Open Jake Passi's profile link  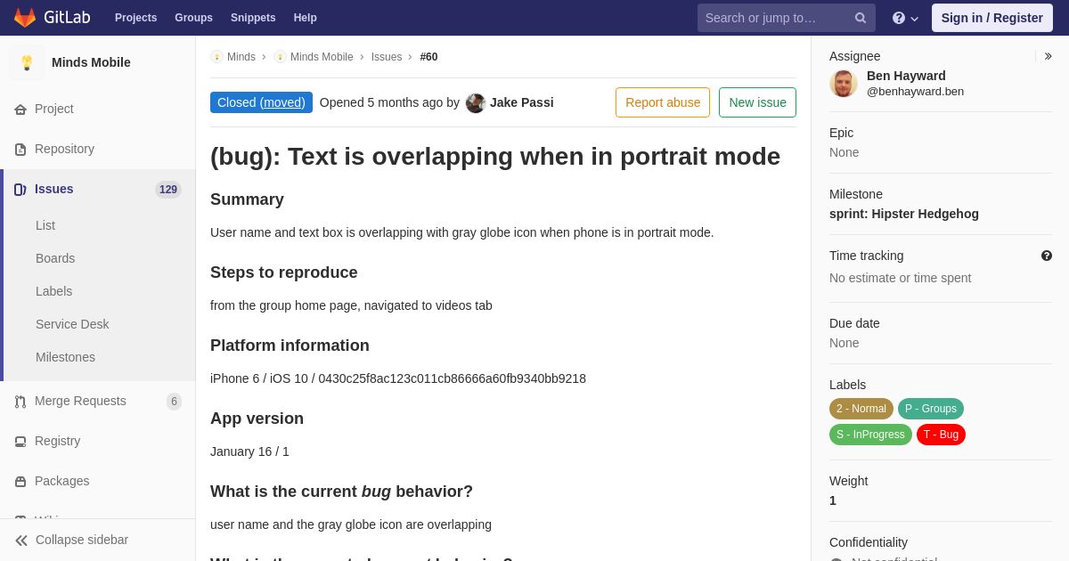pyautogui.click(x=521, y=102)
